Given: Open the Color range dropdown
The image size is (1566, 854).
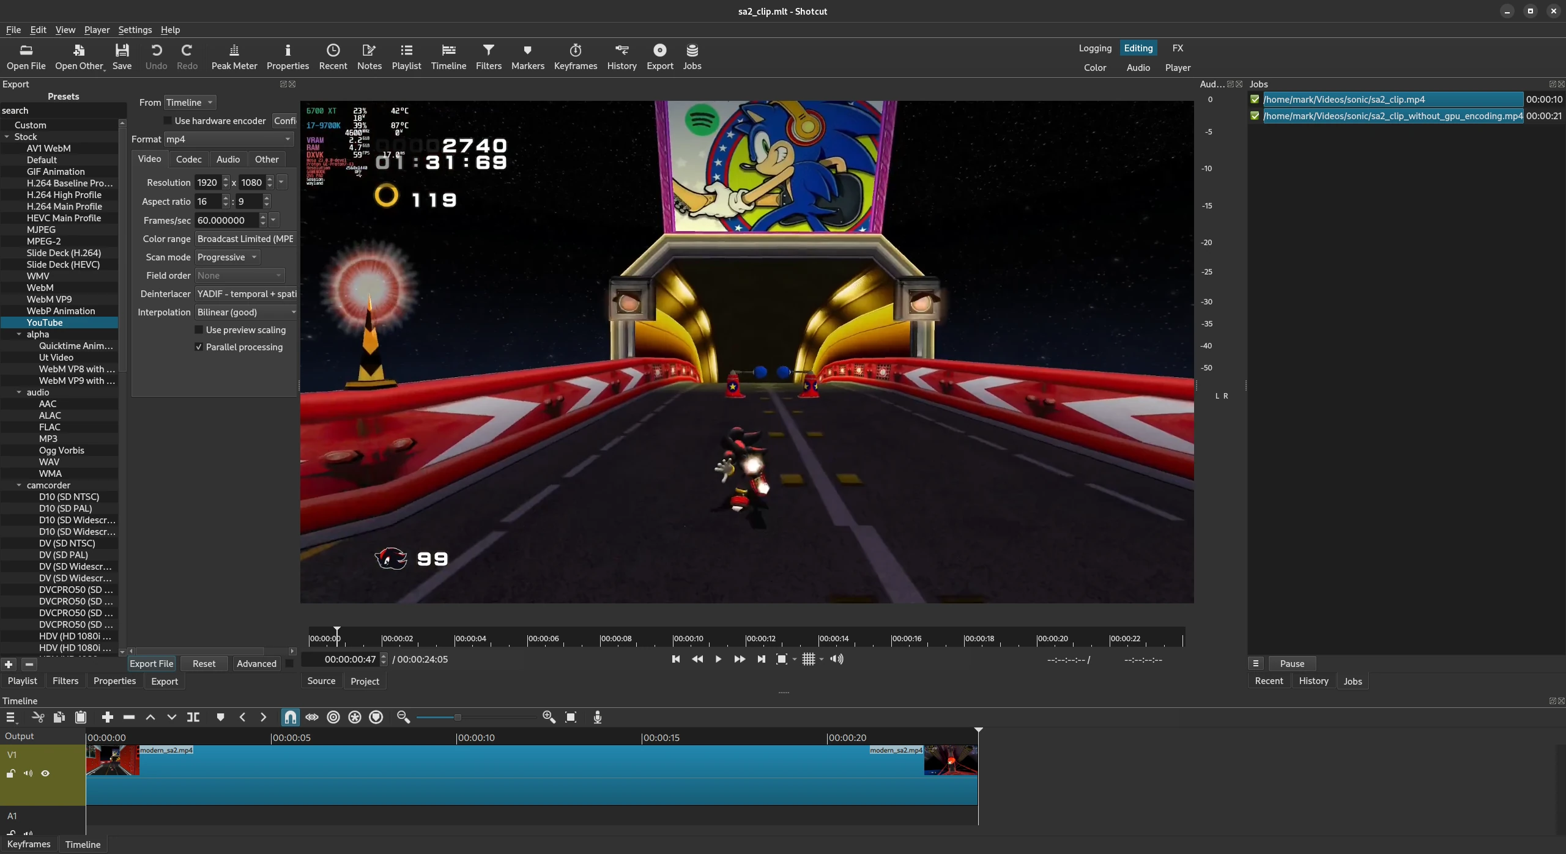Looking at the screenshot, I should point(246,239).
